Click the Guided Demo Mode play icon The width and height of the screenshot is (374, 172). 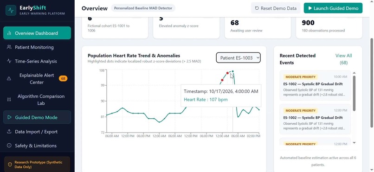pos(9,117)
